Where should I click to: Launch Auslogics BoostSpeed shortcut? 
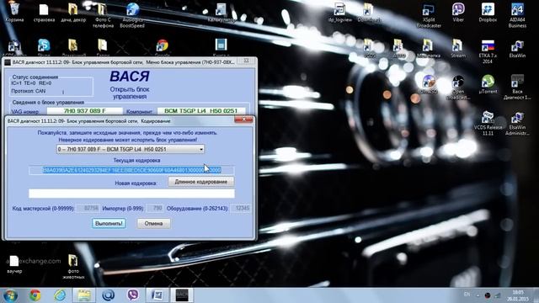tap(132, 15)
